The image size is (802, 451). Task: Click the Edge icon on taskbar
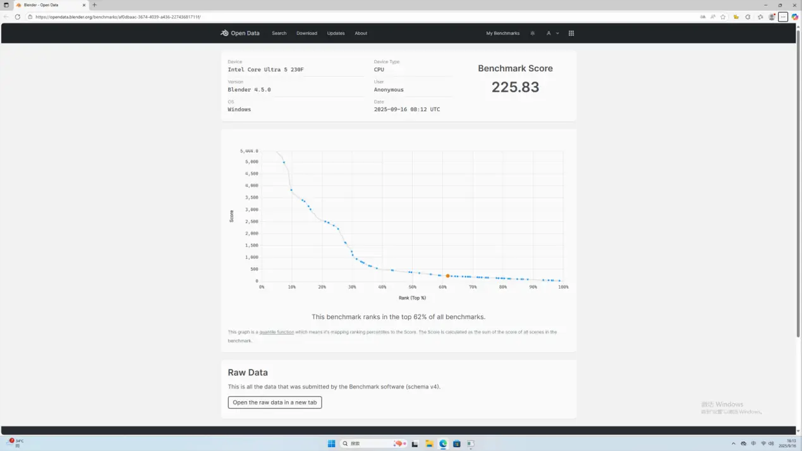(443, 443)
